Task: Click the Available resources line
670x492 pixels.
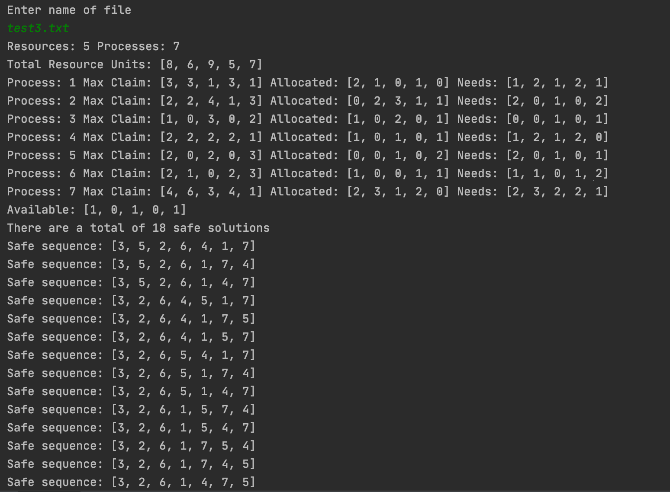Action: point(97,210)
